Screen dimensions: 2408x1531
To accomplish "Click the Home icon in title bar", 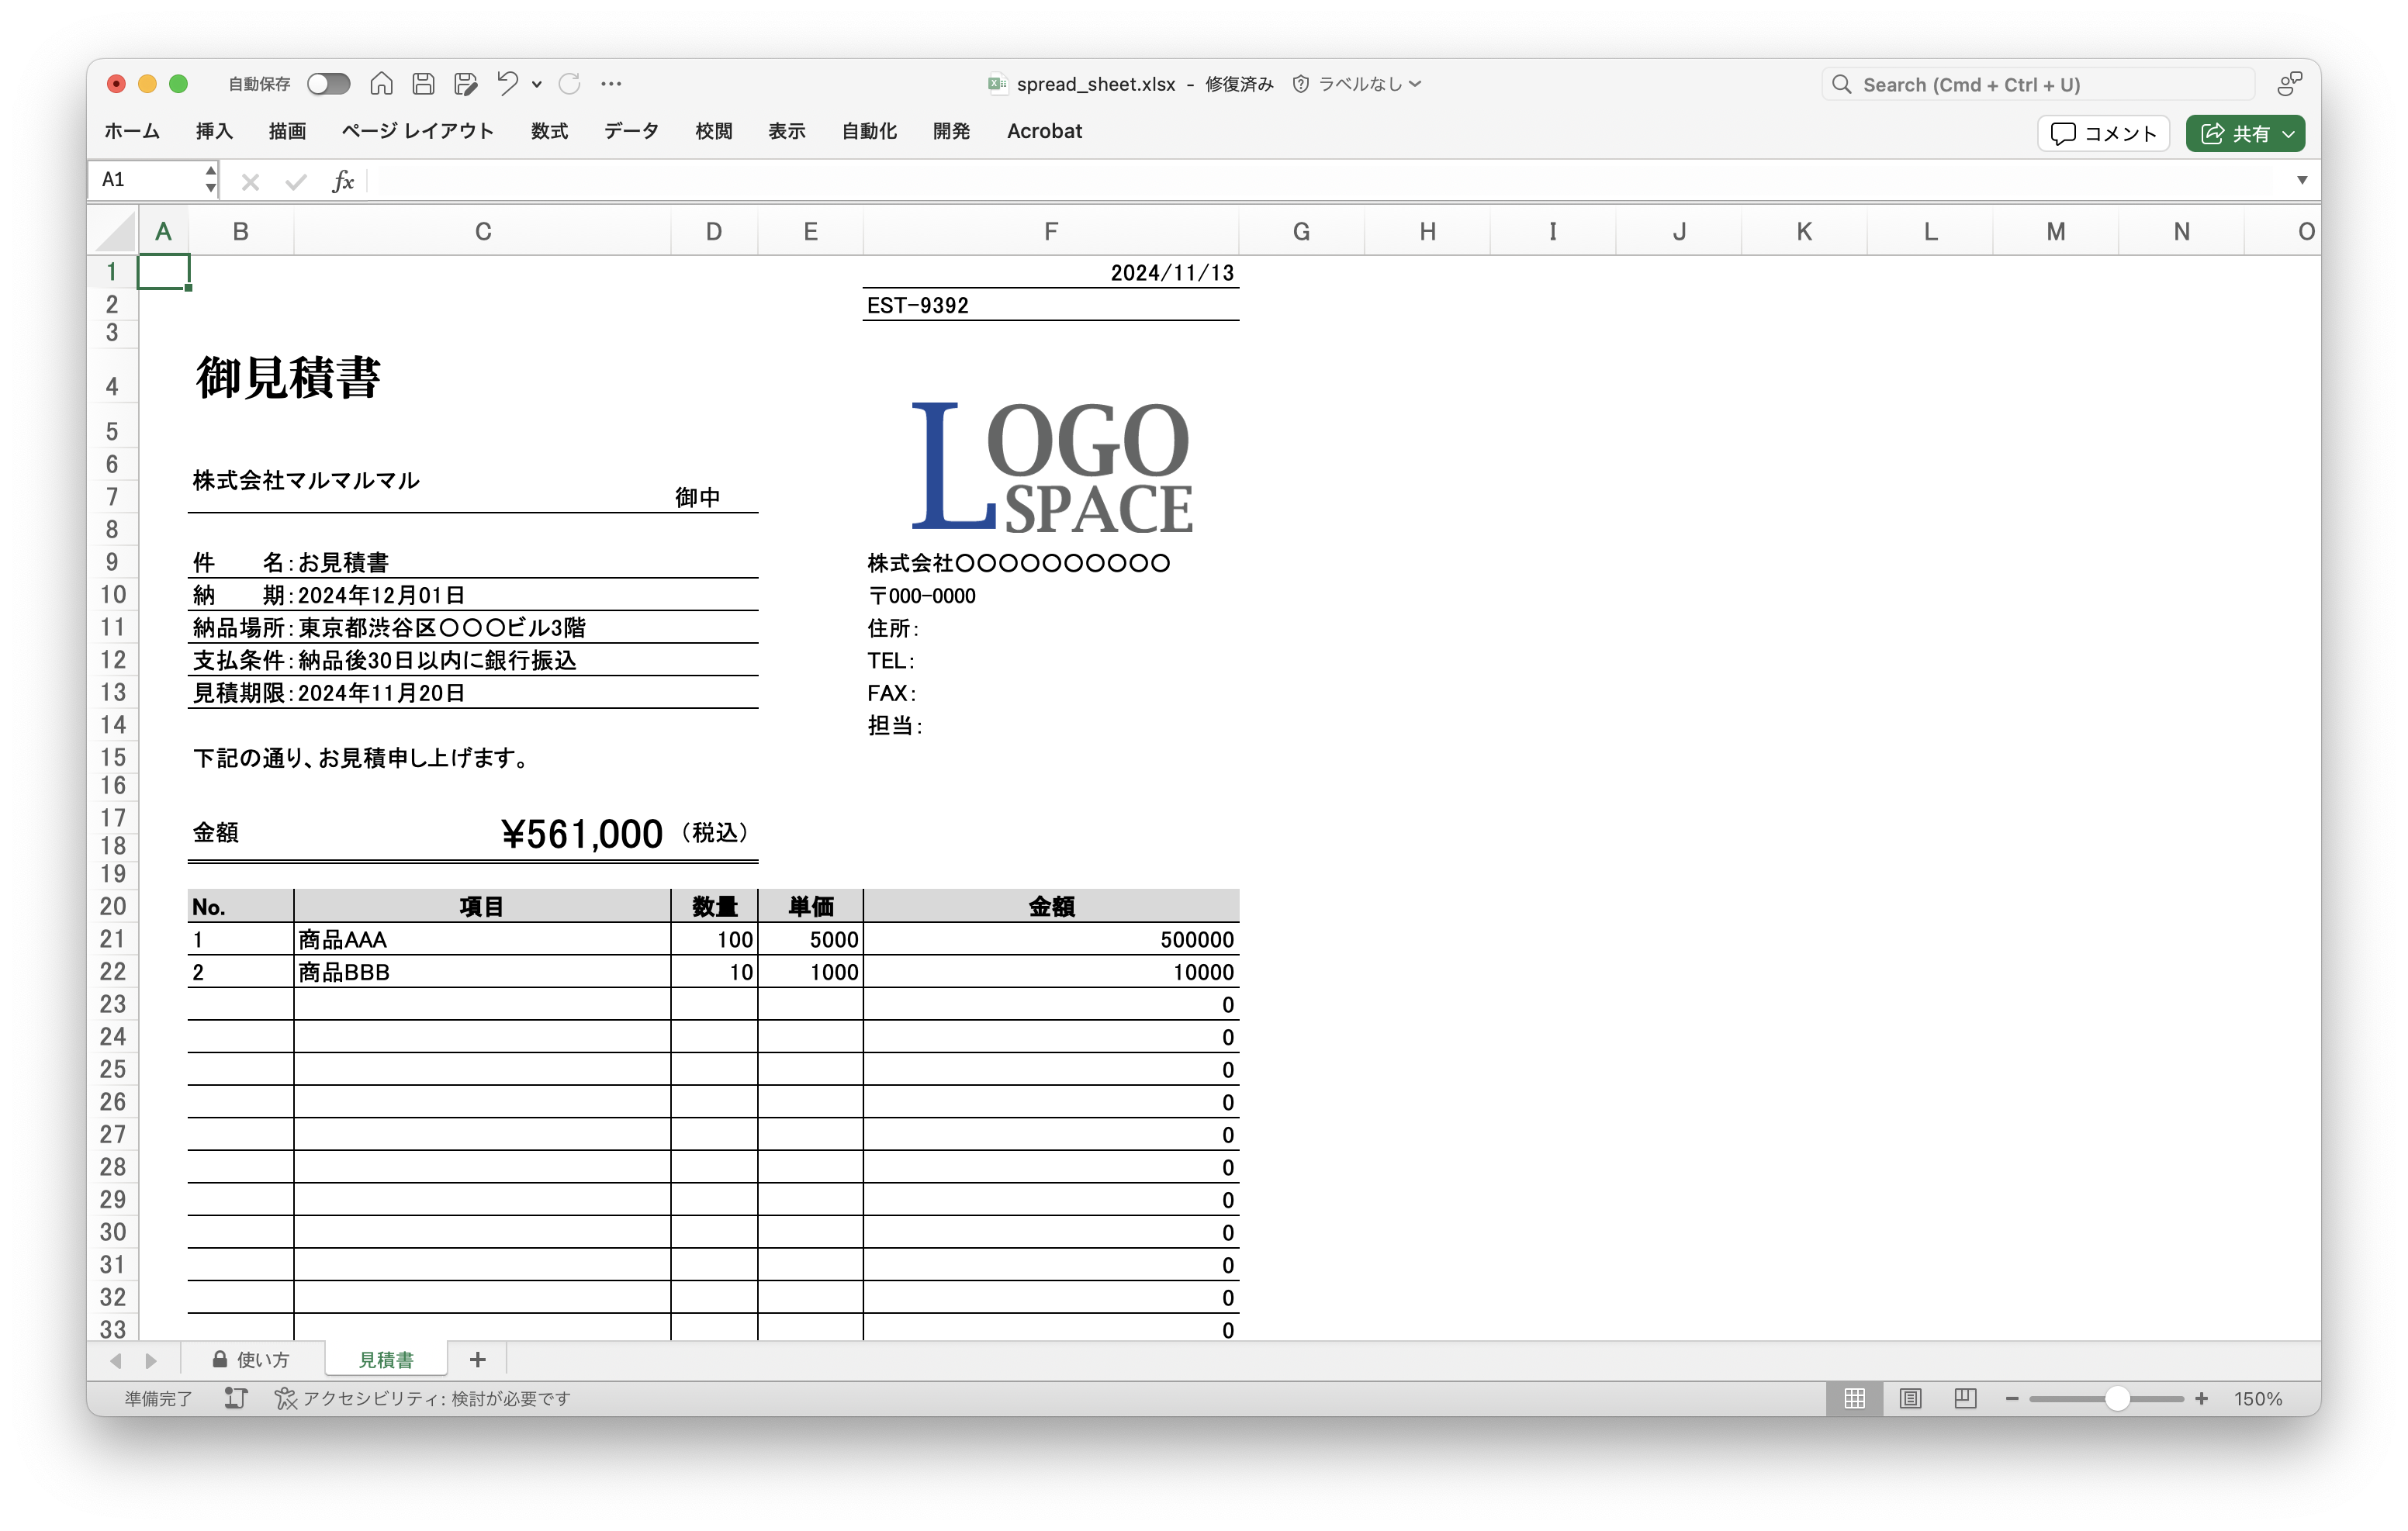I will (381, 84).
